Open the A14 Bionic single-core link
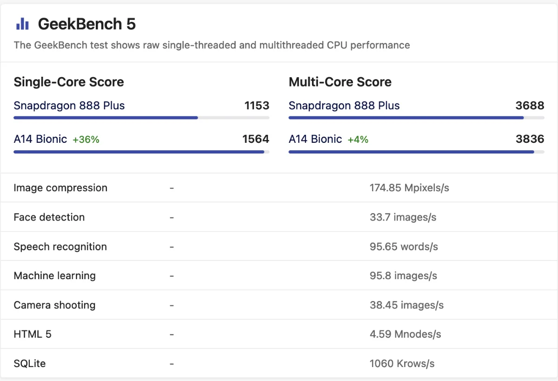Viewport: 558px width, 381px height. [x=40, y=139]
